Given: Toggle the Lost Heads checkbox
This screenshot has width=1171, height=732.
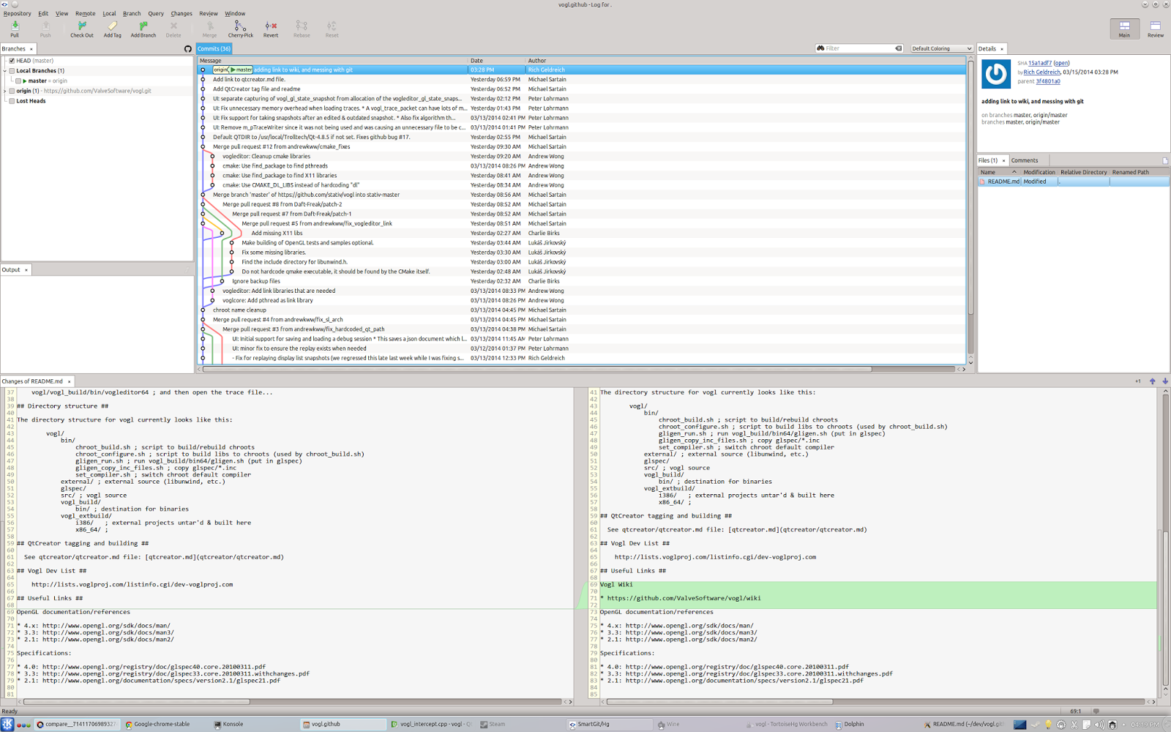Looking at the screenshot, I should click(x=12, y=101).
